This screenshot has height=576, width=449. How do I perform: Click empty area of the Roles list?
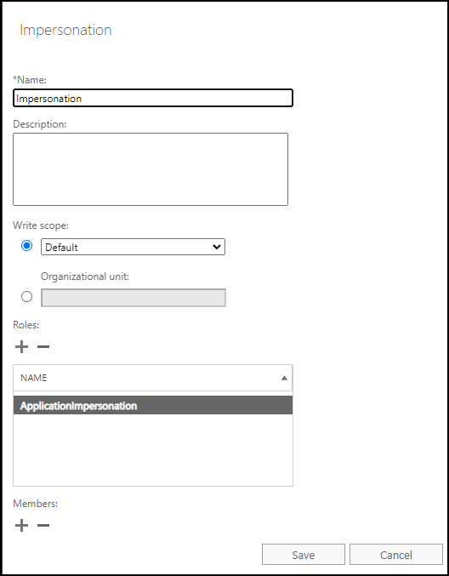coord(153,450)
